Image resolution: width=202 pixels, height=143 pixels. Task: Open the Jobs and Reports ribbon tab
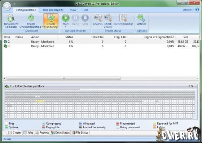(53, 10)
